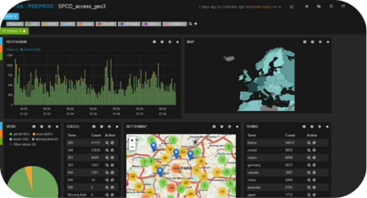Click the blue color dot of OPTIONS query

pyautogui.click(x=122, y=24)
